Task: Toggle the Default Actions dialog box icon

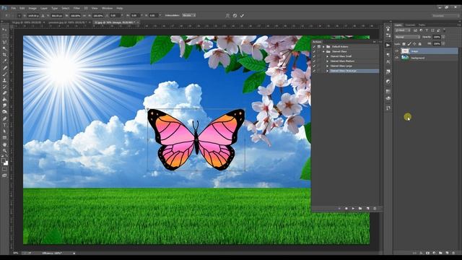Action: click(x=319, y=47)
